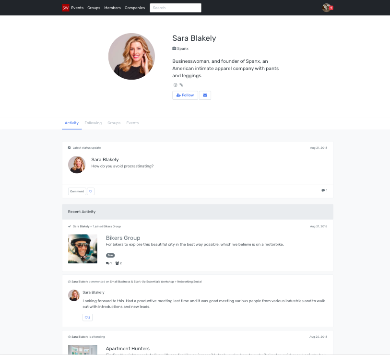Click the Apartment Hunters thumbnail image
390x355 pixels.
tap(83, 350)
